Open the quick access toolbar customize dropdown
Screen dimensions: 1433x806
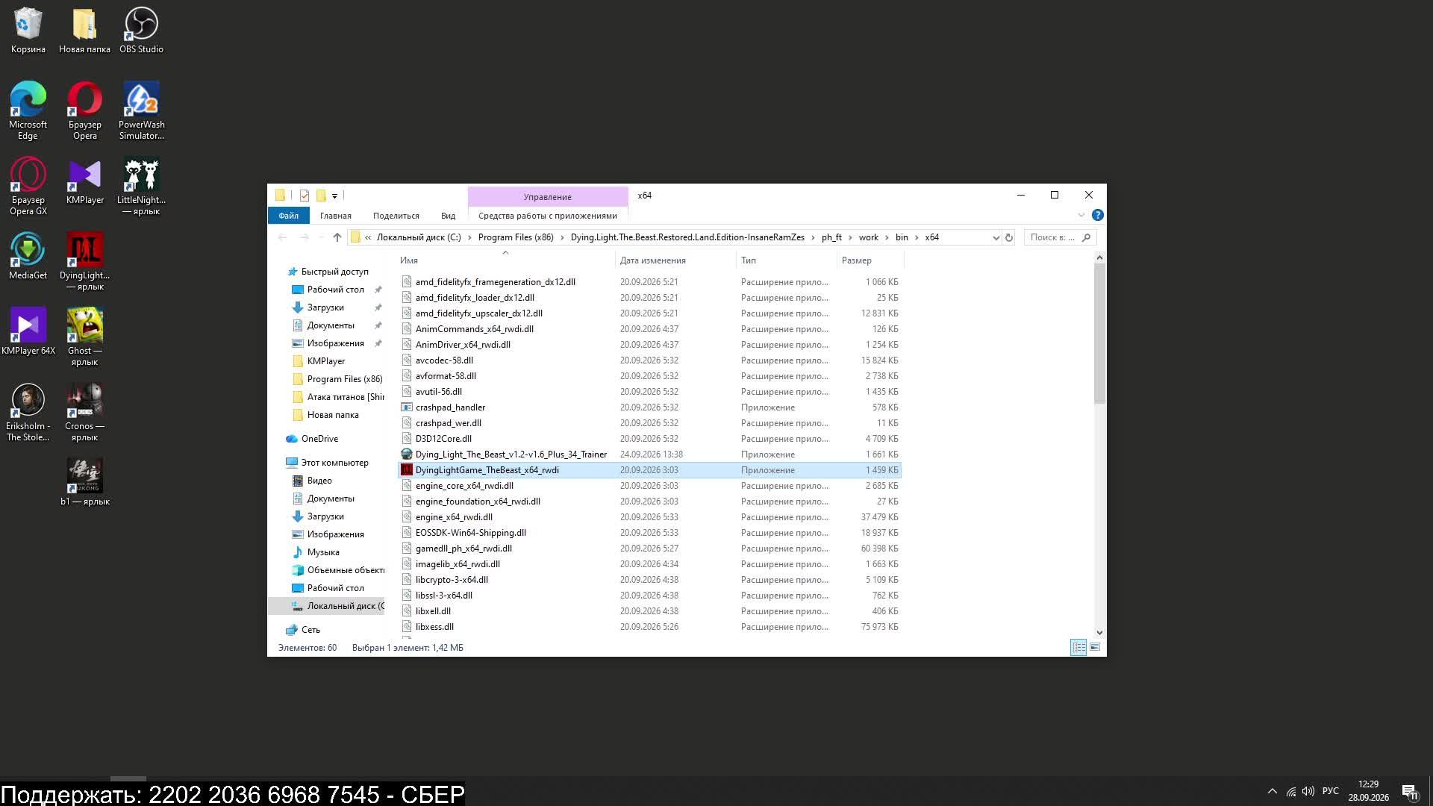point(334,196)
